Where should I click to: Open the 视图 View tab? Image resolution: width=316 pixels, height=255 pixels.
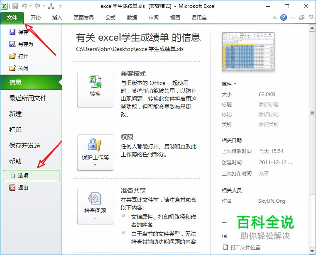[175, 18]
